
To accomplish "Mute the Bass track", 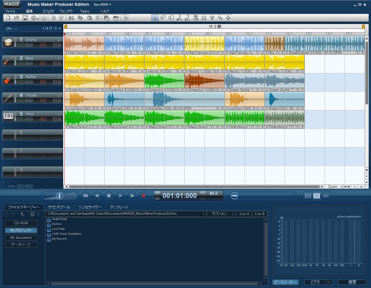I will [29, 63].
